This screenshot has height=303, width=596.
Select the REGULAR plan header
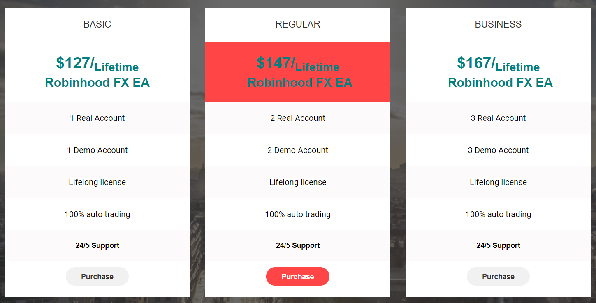coord(297,24)
